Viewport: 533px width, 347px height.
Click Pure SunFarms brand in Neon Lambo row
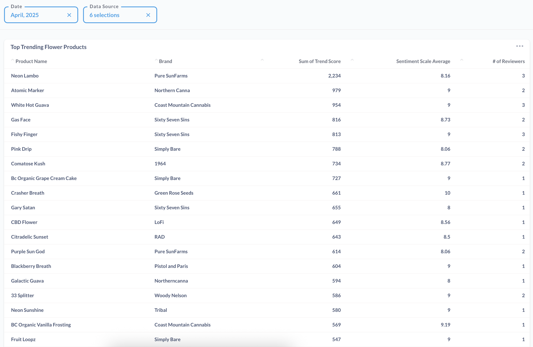pos(171,76)
